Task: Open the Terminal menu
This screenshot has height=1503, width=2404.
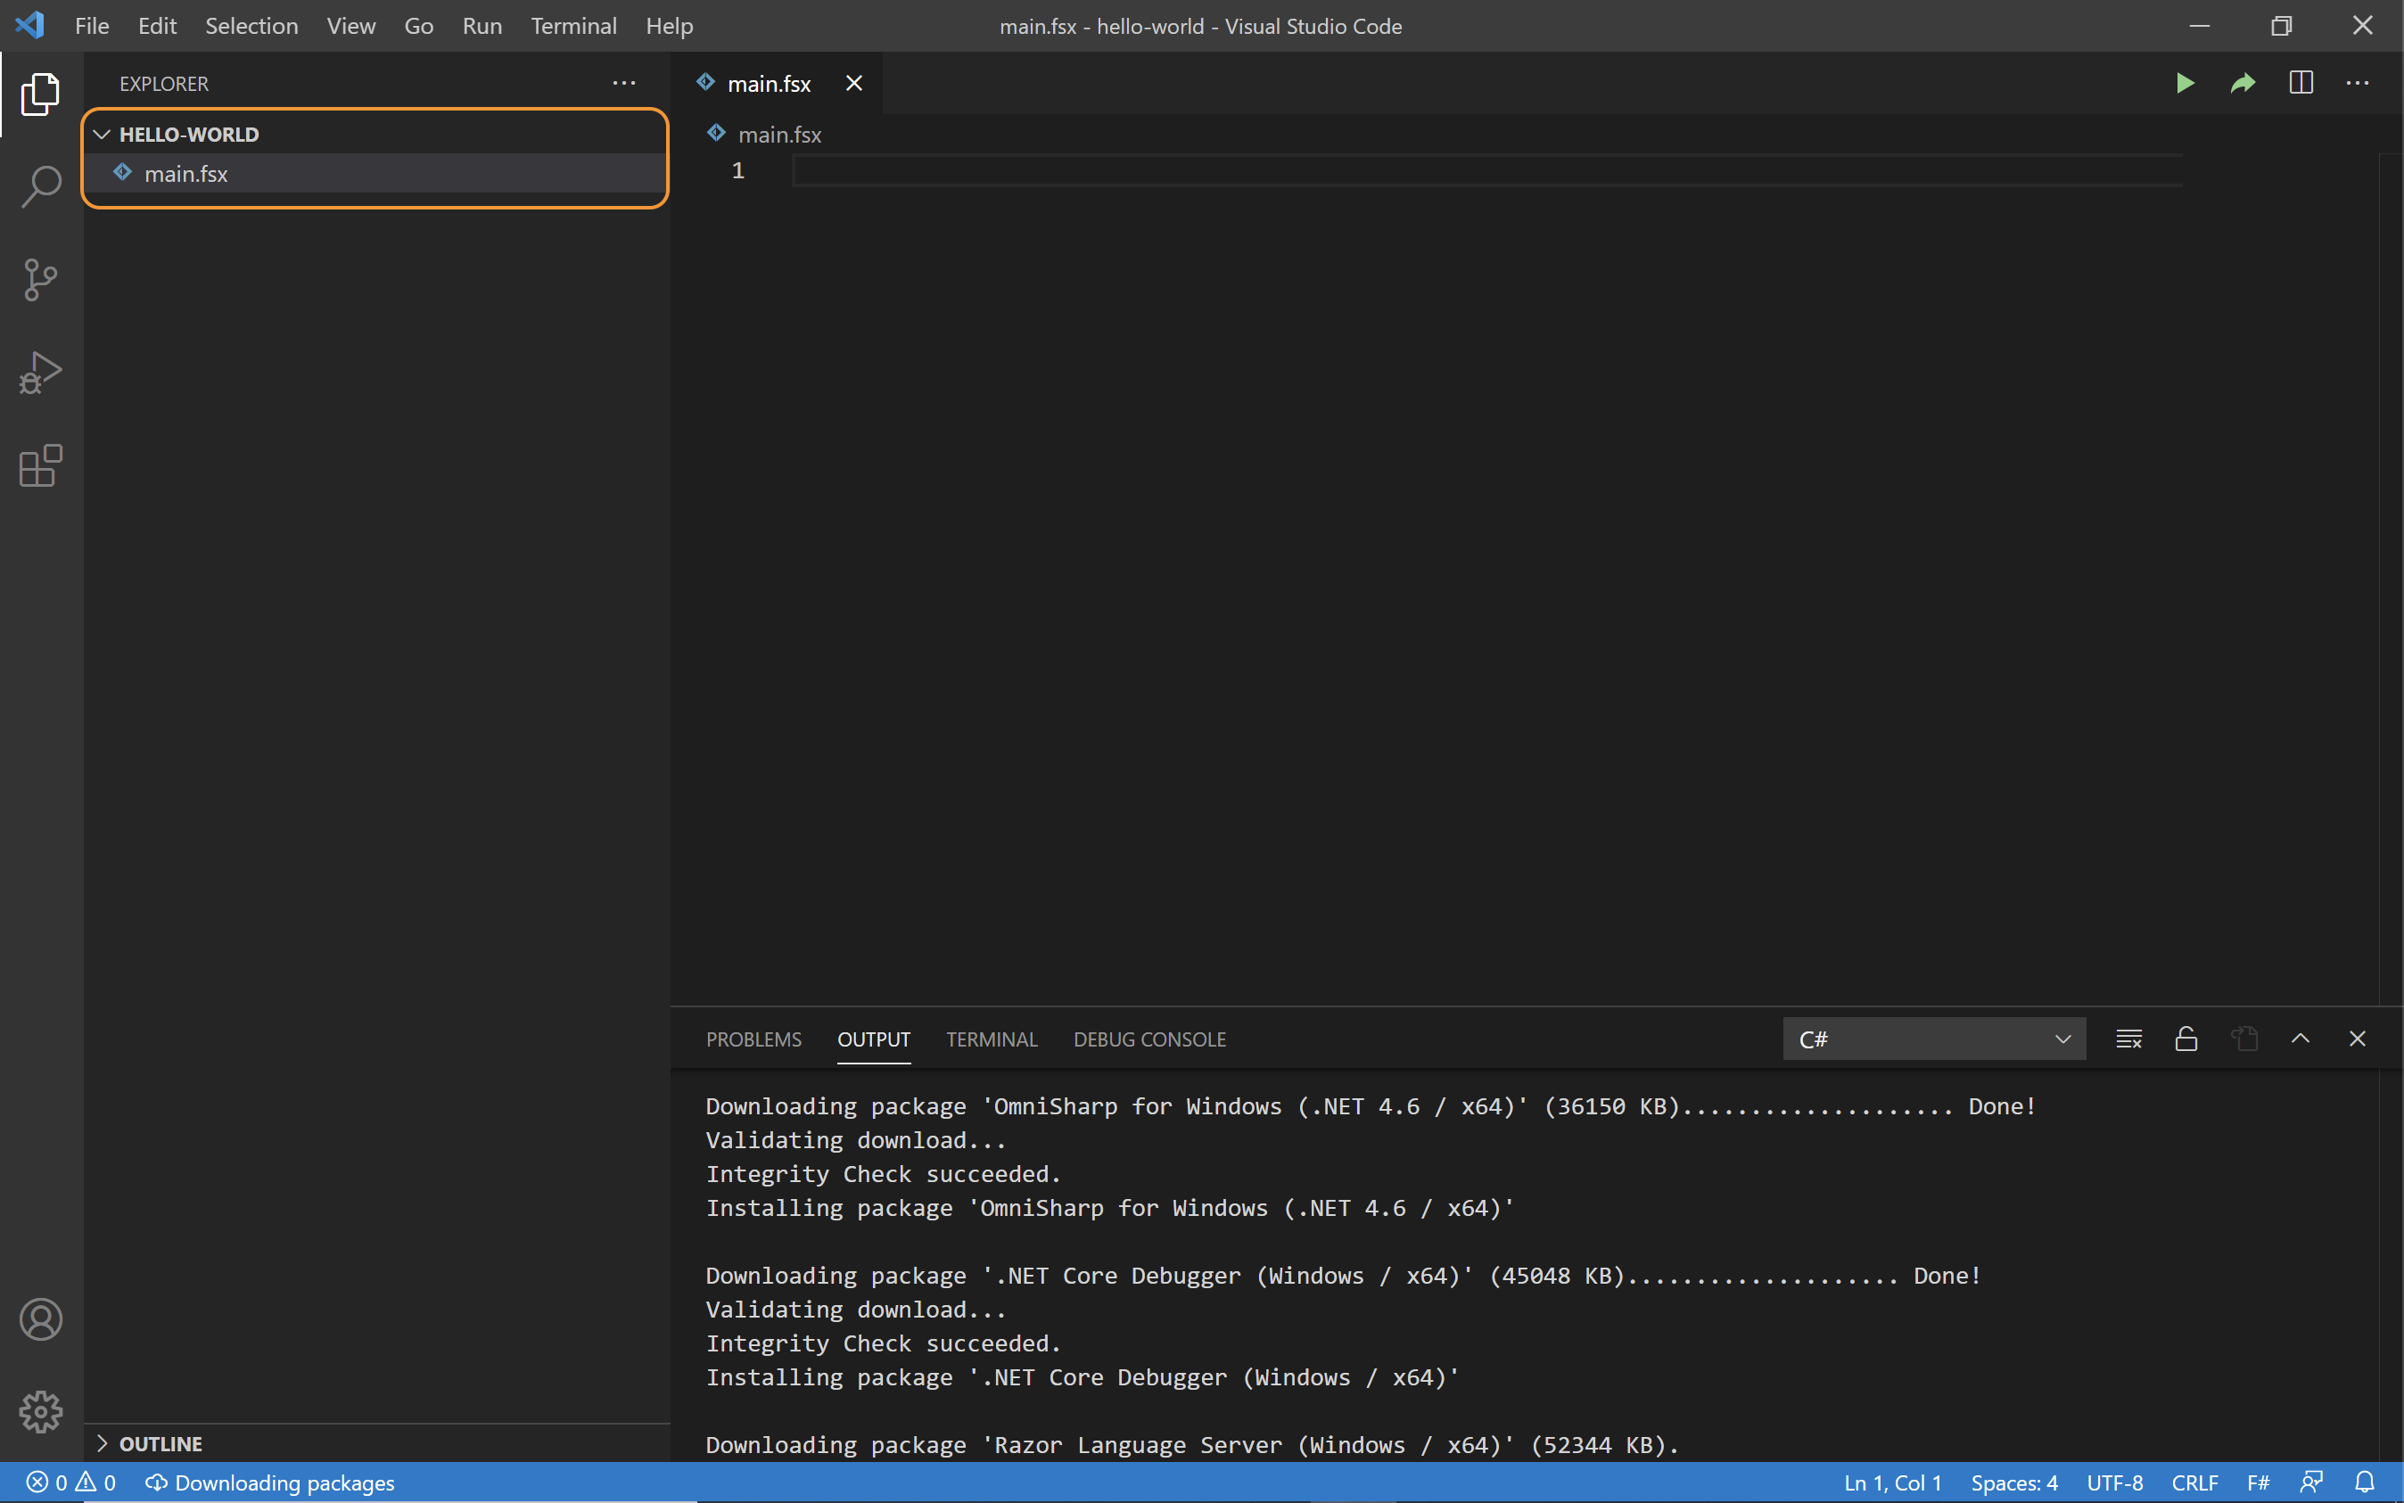Action: 572,26
